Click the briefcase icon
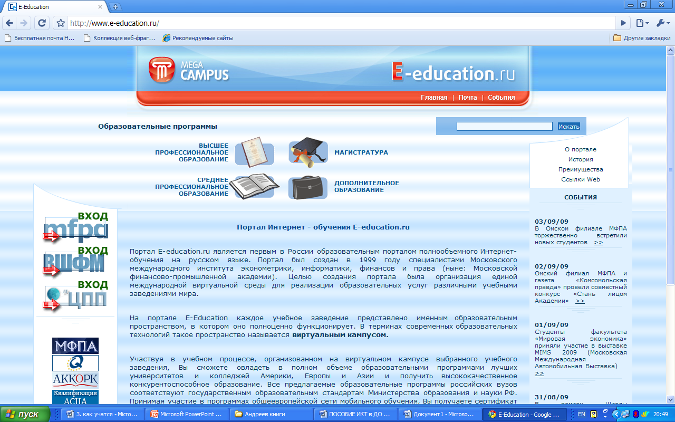Viewport: 675px width, 422px height. tap(308, 187)
